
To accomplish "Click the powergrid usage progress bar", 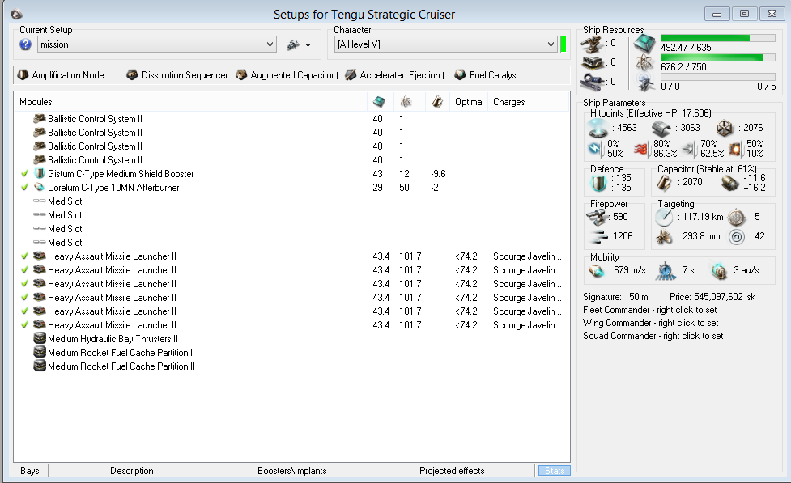I will [718, 57].
